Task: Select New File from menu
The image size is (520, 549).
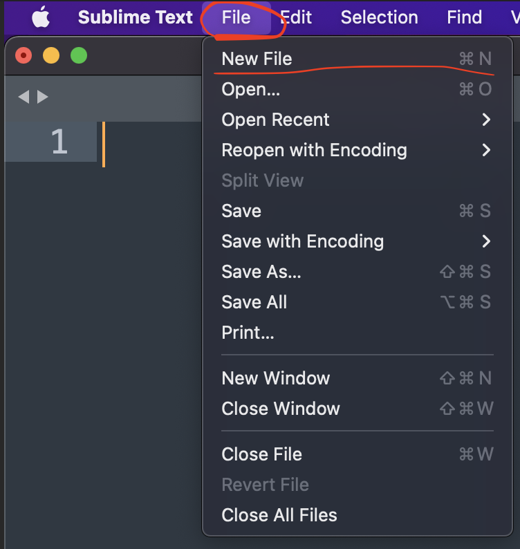Action: [x=257, y=59]
